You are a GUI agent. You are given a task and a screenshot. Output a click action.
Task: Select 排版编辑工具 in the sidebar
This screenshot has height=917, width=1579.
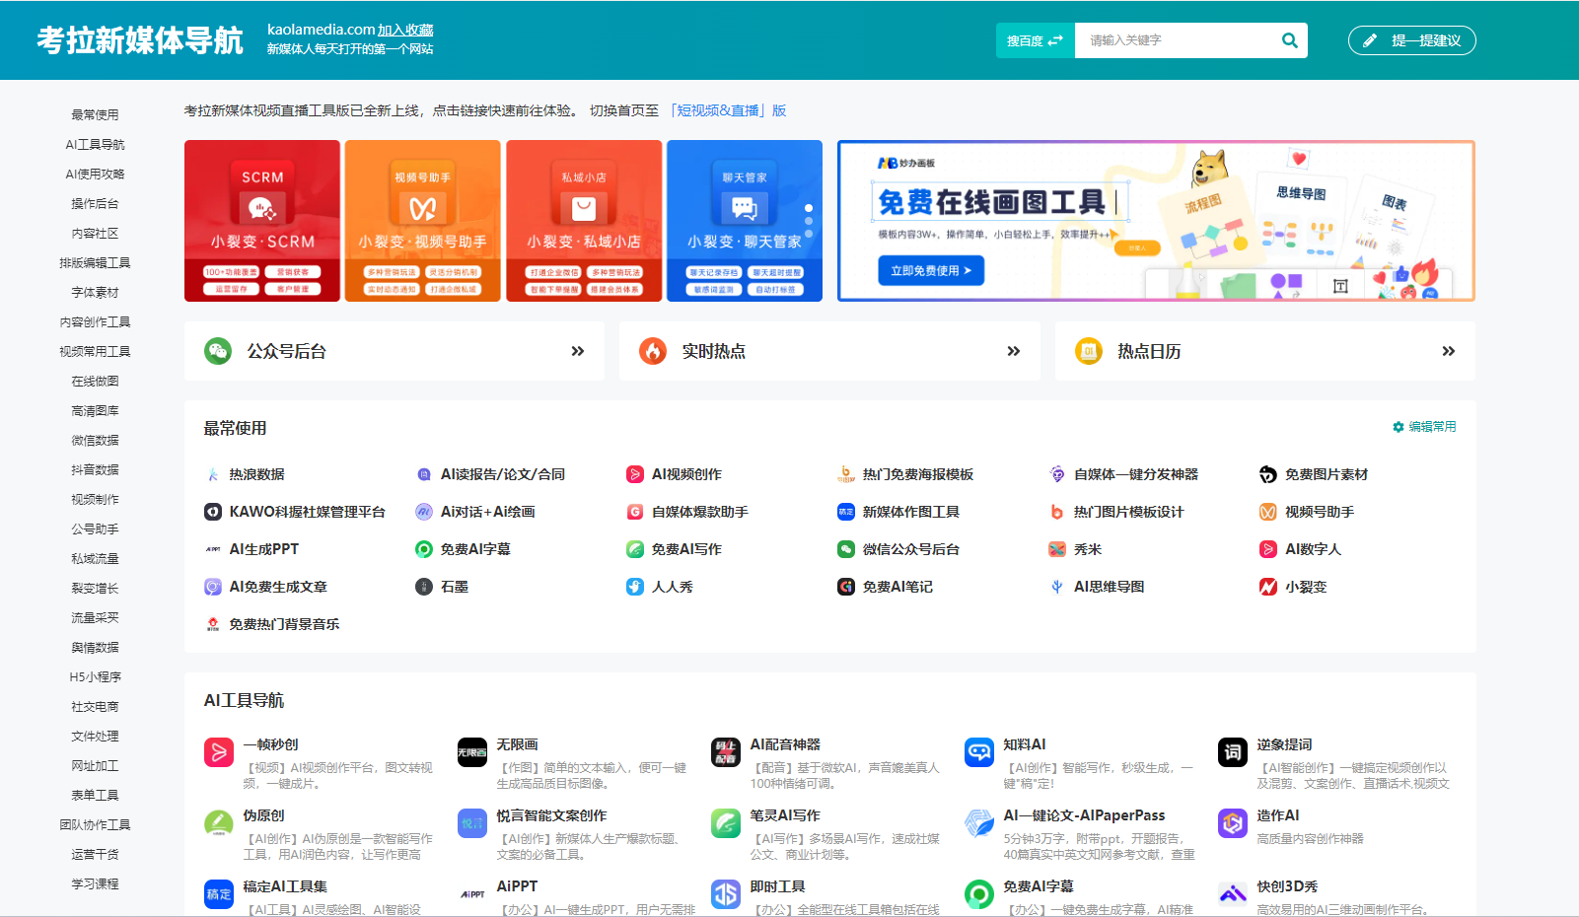(95, 262)
